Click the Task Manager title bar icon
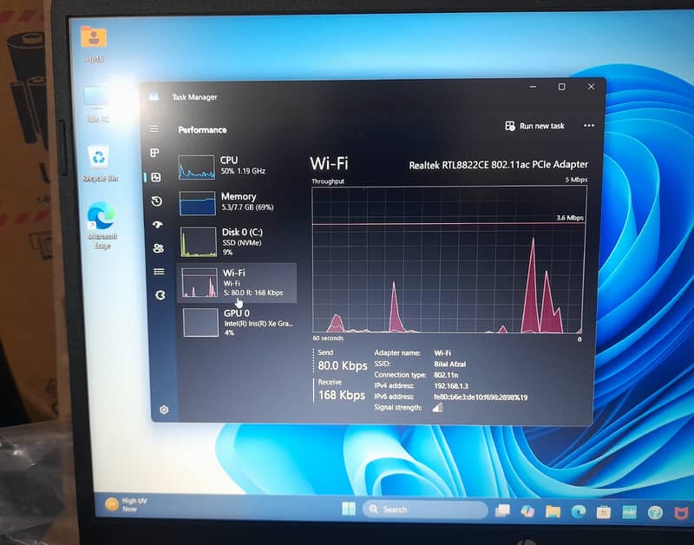 coord(154,96)
